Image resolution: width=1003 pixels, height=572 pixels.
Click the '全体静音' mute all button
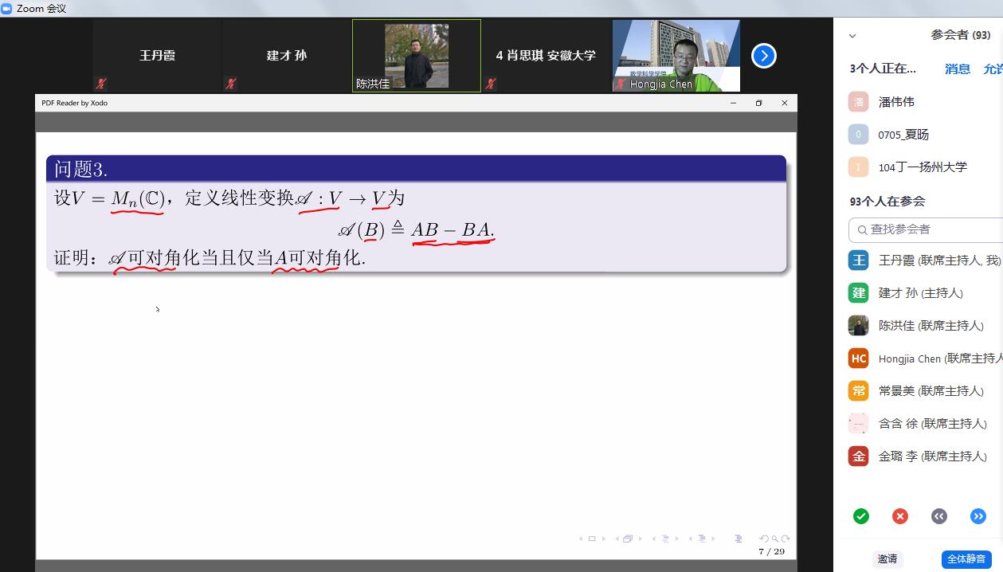point(966,559)
